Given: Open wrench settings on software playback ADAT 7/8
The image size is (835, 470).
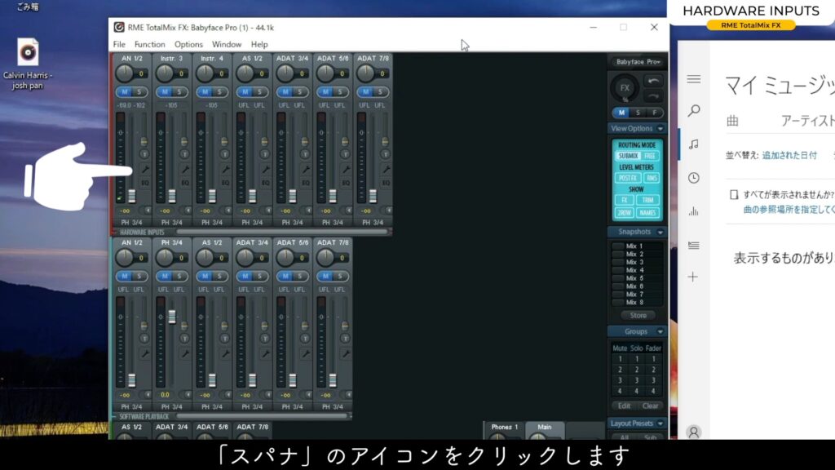Looking at the screenshot, I should pos(346,353).
